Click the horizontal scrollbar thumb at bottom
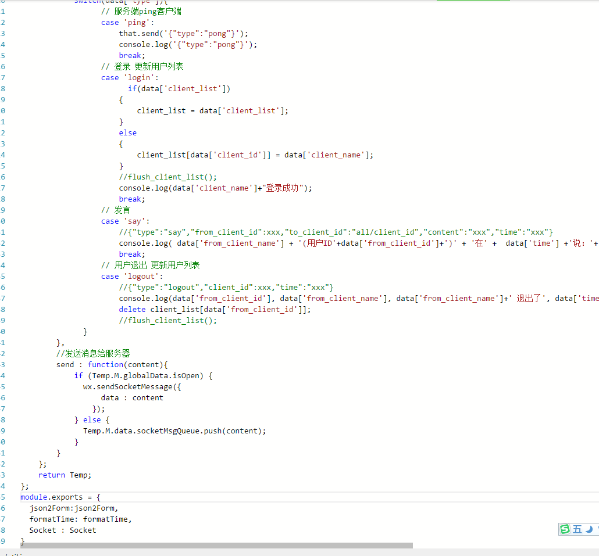The width and height of the screenshot is (599, 556). coord(216,546)
